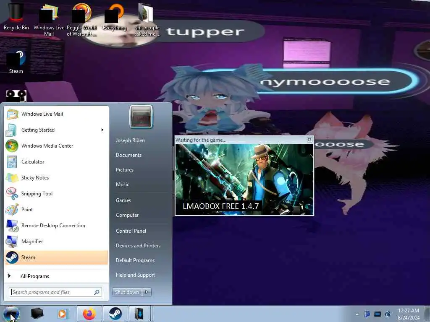
Task: Open Games from Start menu
Action: (x=123, y=200)
